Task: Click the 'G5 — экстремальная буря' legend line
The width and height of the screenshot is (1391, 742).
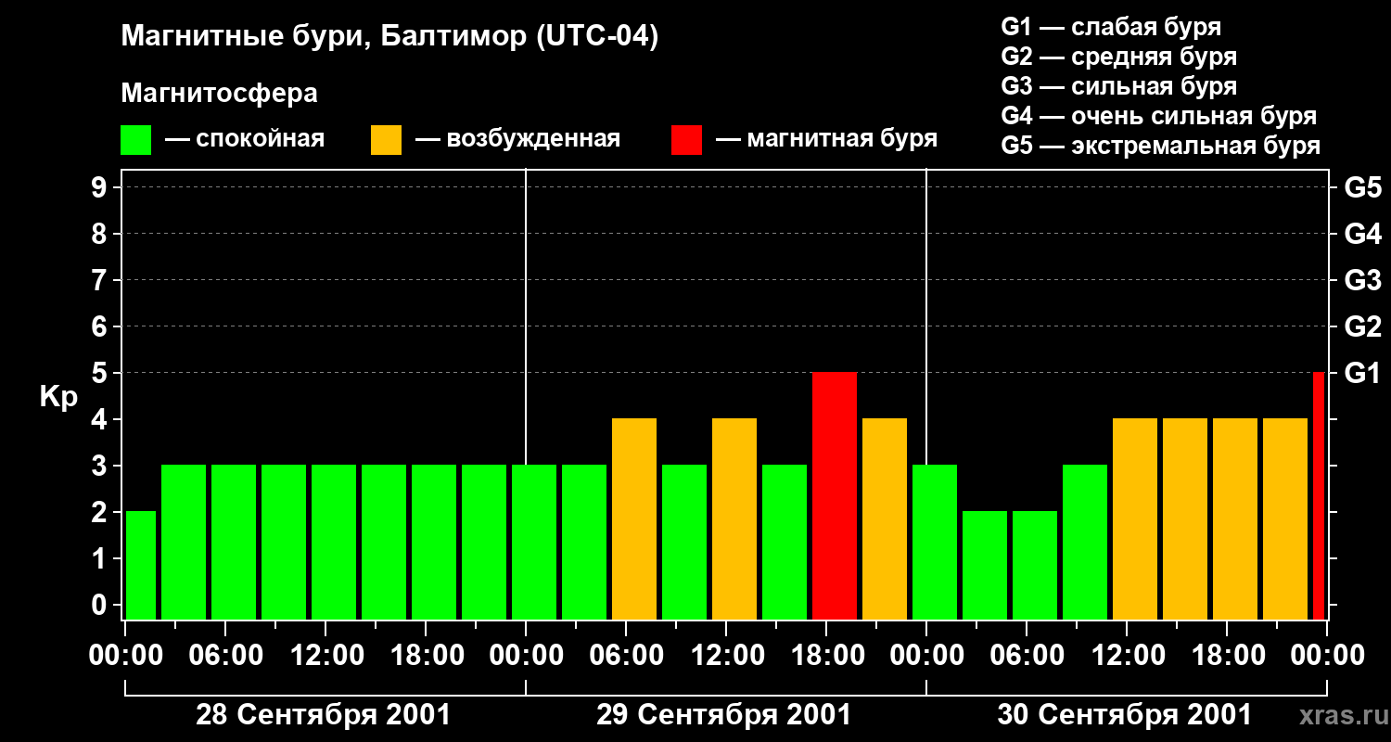Action: [x=1160, y=146]
